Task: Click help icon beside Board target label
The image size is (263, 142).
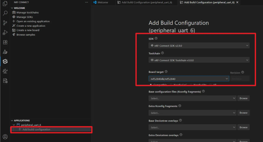Action: pos(166,72)
